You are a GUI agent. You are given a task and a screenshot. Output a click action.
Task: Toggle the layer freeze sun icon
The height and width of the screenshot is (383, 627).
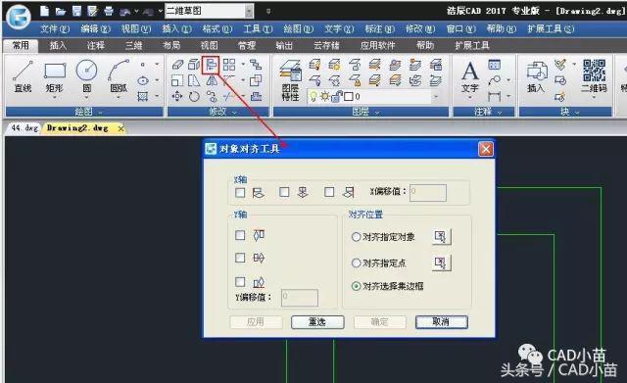pyautogui.click(x=324, y=96)
